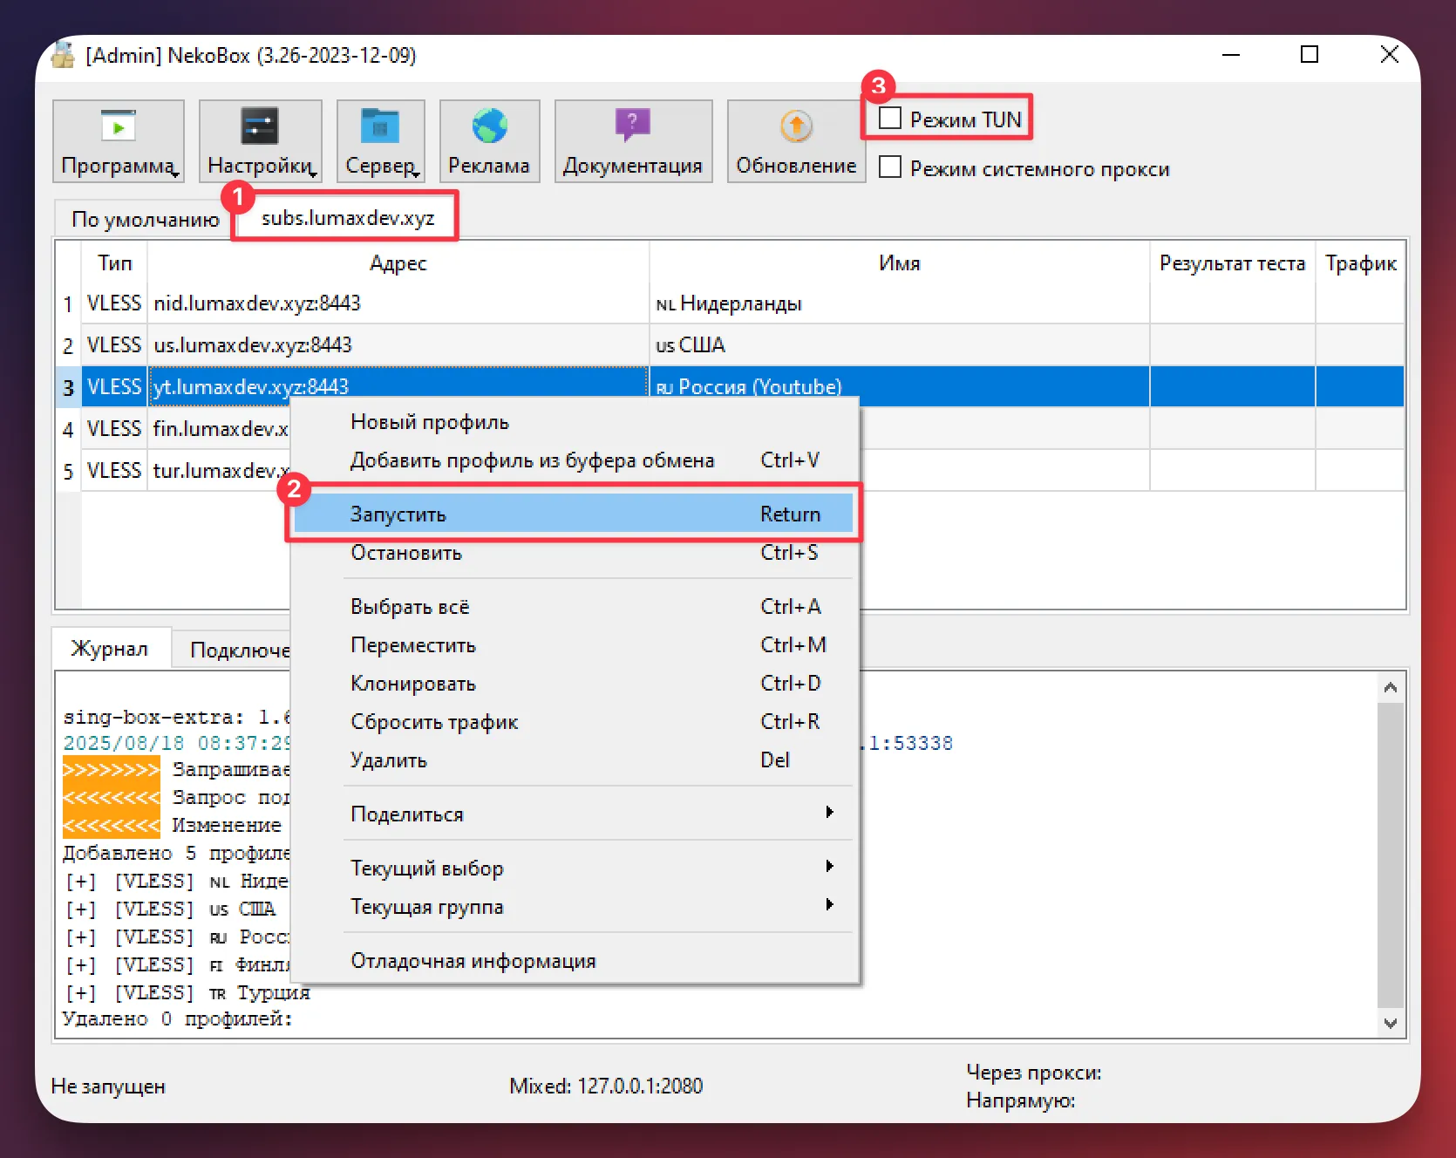Open the Журнал log tab
1456x1158 pixels.
pos(110,649)
